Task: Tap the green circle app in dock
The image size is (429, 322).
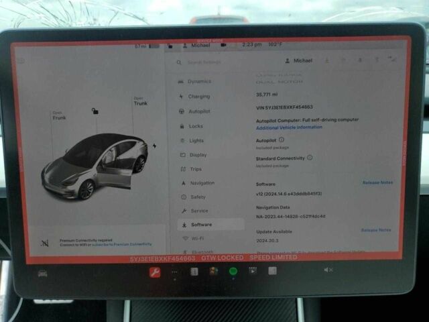Action: pyautogui.click(x=233, y=271)
